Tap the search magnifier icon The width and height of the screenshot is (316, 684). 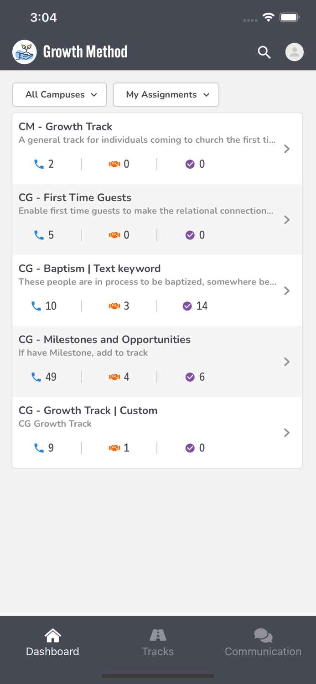click(x=264, y=52)
